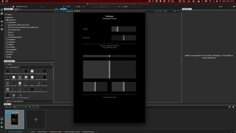Click the MyButton component icon
The width and height of the screenshot is (236, 133).
(7, 83)
